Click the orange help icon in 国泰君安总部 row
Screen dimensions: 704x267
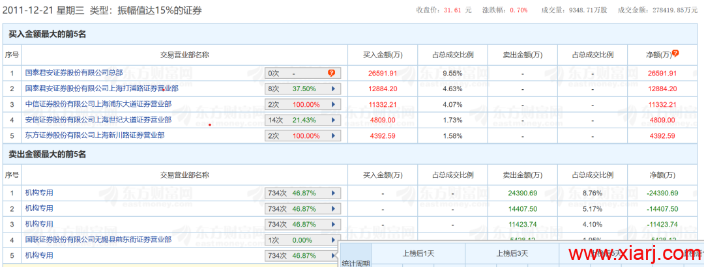(331, 73)
